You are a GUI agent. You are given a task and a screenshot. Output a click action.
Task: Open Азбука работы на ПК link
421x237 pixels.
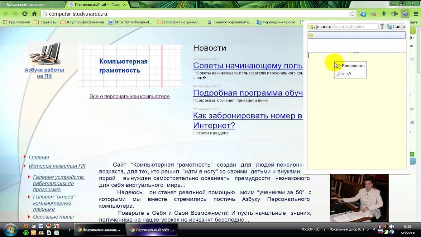[44, 73]
